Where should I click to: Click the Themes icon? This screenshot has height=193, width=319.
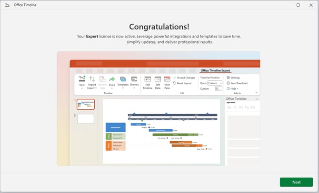[134, 79]
